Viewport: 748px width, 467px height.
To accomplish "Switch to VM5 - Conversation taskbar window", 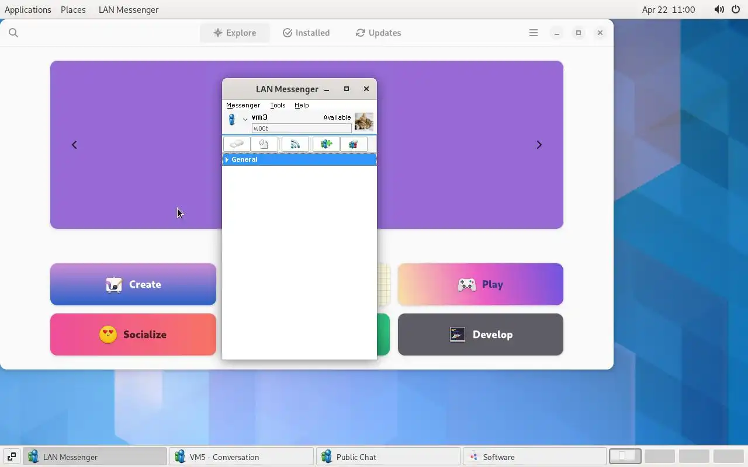I will (241, 456).
